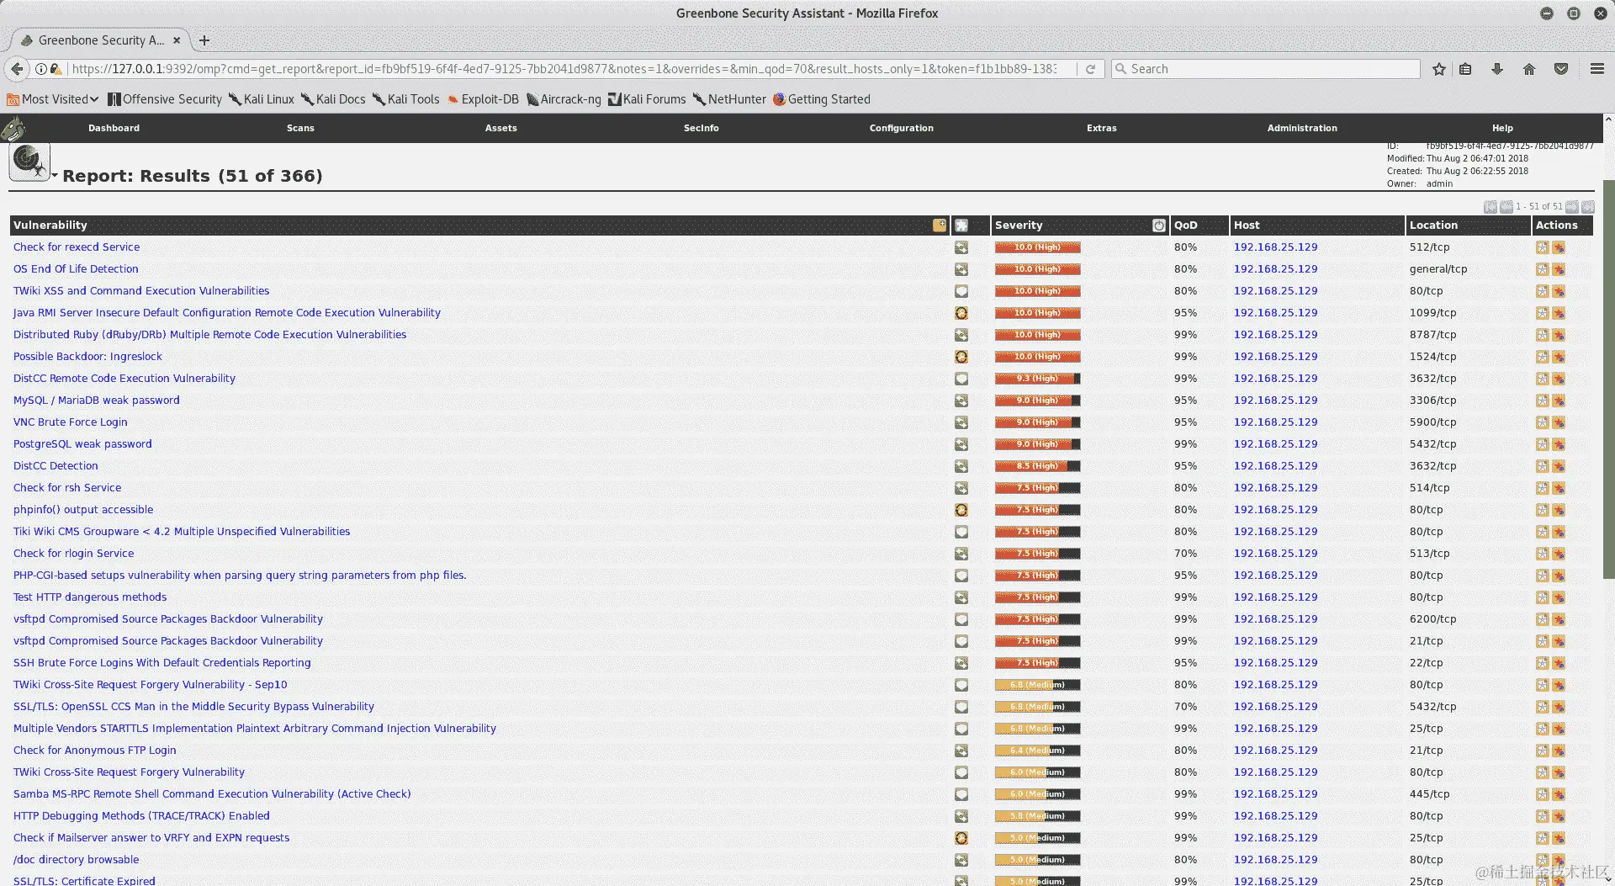1615x886 pixels.
Task: Open the VNC Brute Force Login result
Action: [71, 422]
